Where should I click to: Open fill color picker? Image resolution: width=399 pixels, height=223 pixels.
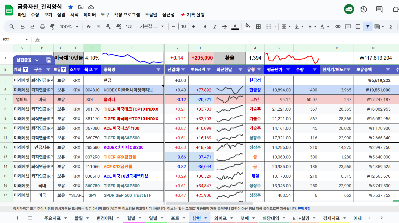click(248, 26)
